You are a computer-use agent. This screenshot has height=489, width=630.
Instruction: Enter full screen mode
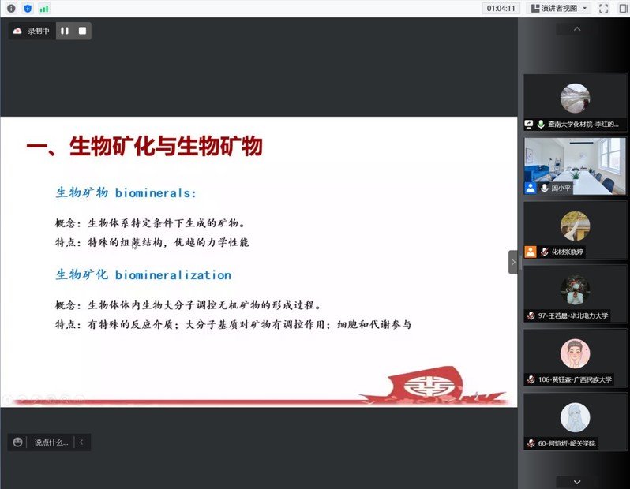click(x=604, y=9)
